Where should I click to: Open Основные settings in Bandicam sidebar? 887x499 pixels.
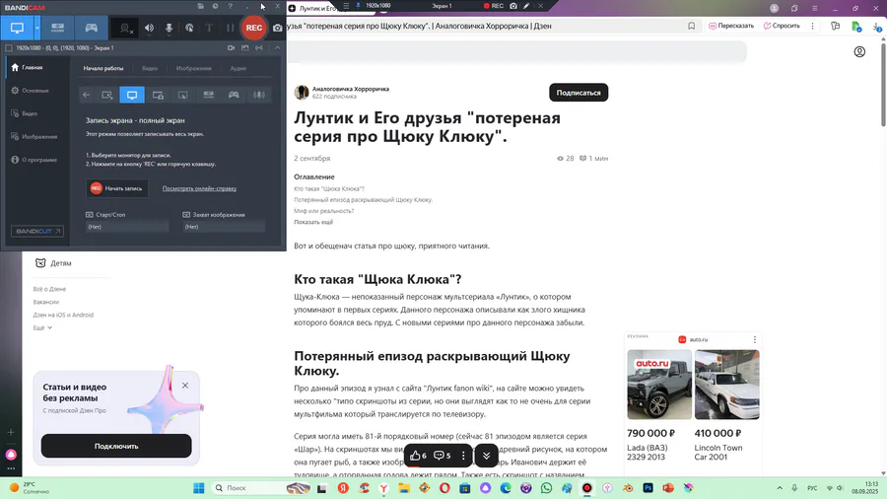pos(37,91)
